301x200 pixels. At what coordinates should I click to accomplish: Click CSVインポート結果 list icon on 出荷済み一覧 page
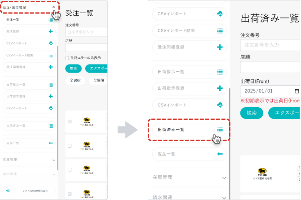point(220,30)
